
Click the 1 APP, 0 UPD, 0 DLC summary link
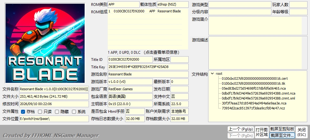(144, 53)
